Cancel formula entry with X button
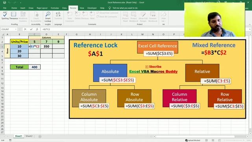 pyautogui.click(x=25, y=29)
